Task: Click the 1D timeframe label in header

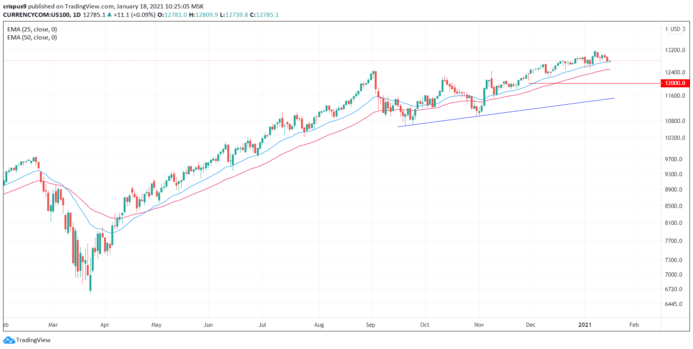Action: pyautogui.click(x=77, y=15)
